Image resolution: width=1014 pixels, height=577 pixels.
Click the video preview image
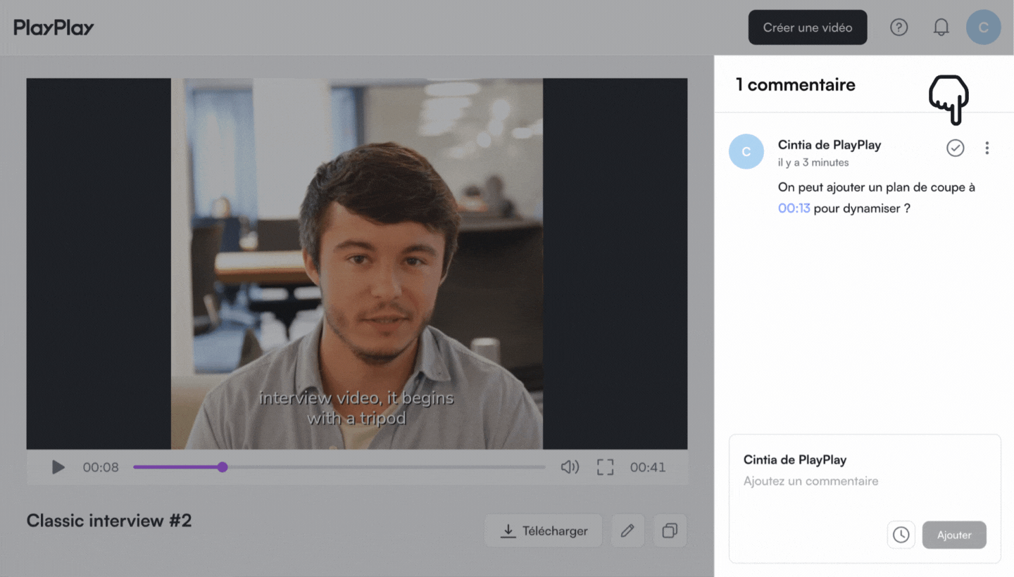(357, 264)
